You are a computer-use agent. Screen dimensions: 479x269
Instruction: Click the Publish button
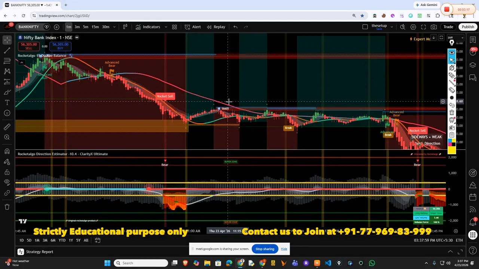pos(468,27)
